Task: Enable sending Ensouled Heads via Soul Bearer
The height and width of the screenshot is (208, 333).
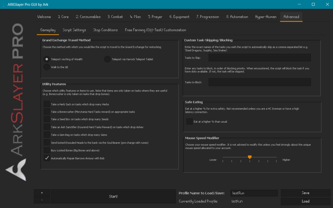Action: click(x=47, y=143)
